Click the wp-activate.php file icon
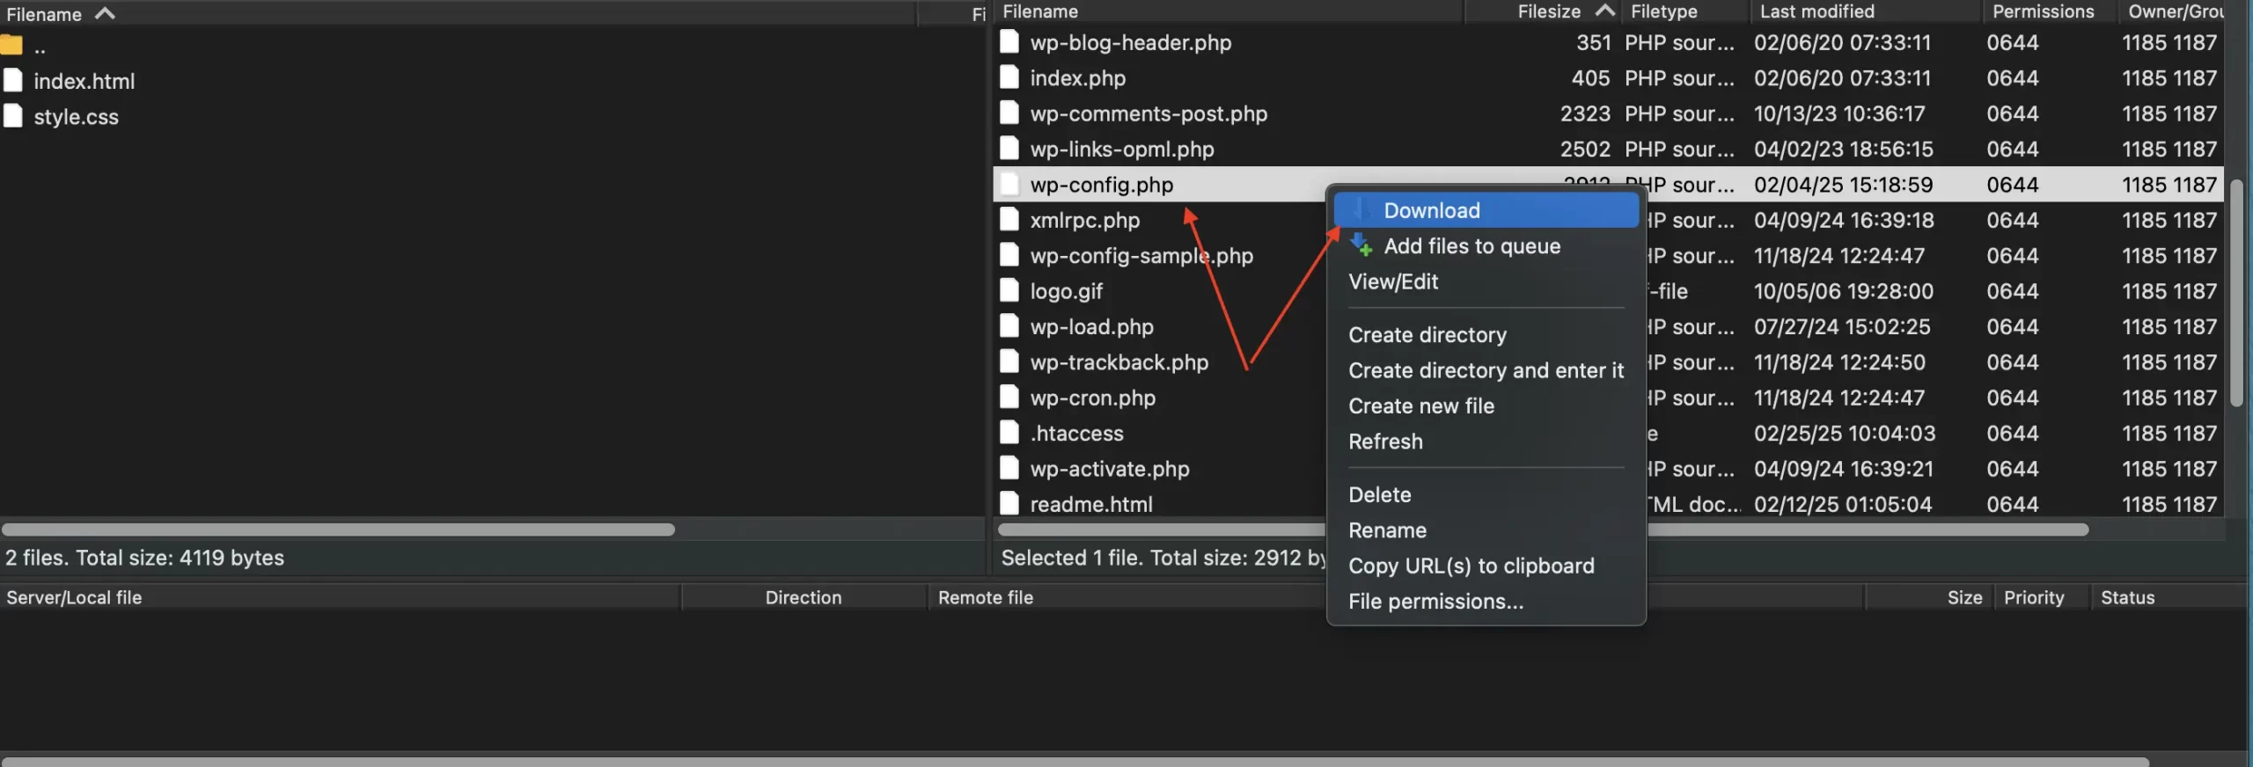The image size is (2253, 767). (1009, 469)
